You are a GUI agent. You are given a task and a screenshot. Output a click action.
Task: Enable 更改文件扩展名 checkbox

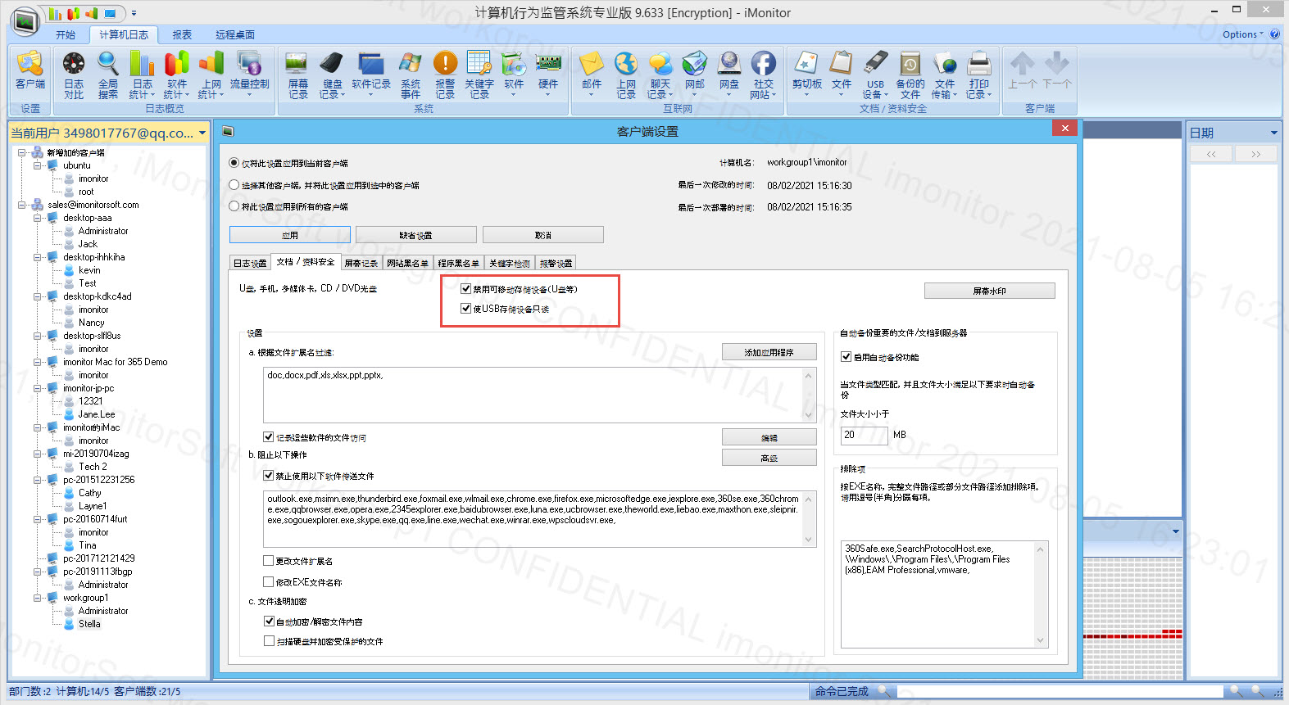click(x=269, y=561)
